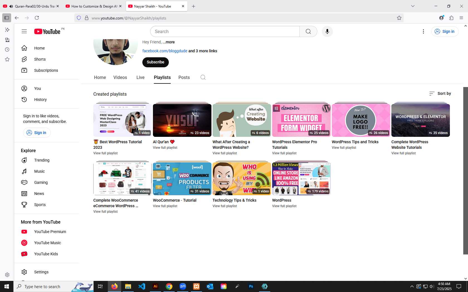Screen dimensions: 468x292
Task: Open Firefox sidebar toggle icon
Action: point(7,18)
